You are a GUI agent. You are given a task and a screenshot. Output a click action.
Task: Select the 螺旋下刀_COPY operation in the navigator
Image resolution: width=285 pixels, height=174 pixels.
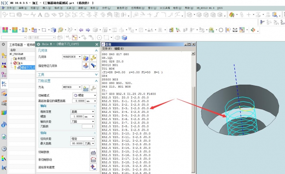point(28,68)
